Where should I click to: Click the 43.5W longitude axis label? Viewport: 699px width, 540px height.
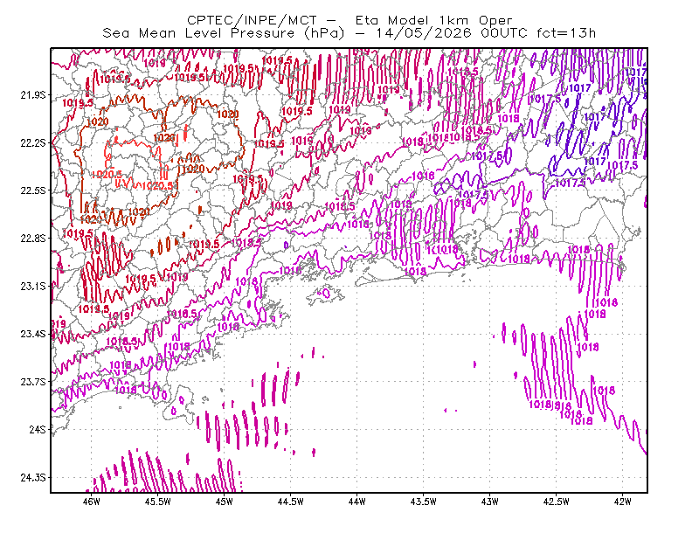point(424,502)
